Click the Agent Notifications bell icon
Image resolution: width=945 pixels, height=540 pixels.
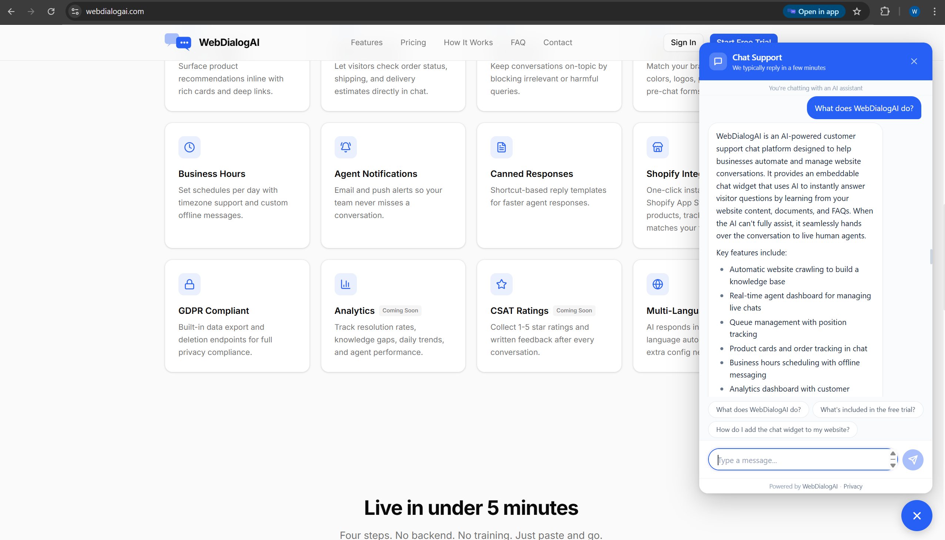click(345, 147)
